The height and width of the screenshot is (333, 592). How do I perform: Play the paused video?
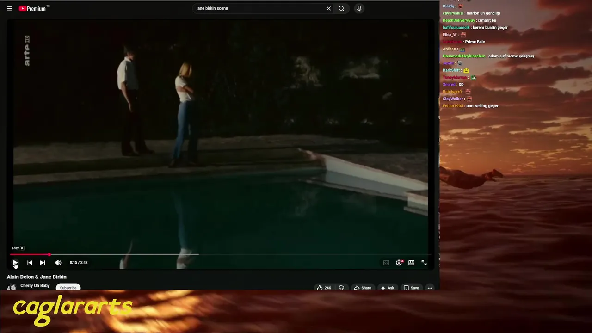pyautogui.click(x=15, y=263)
